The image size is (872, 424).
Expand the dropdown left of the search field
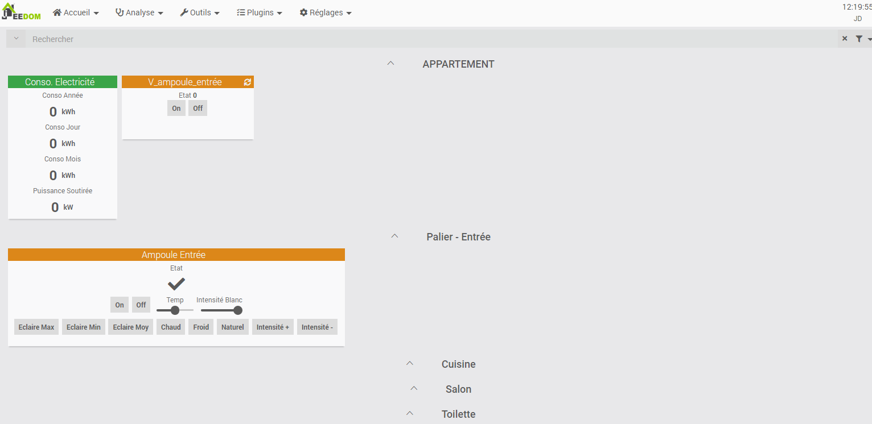(16, 39)
